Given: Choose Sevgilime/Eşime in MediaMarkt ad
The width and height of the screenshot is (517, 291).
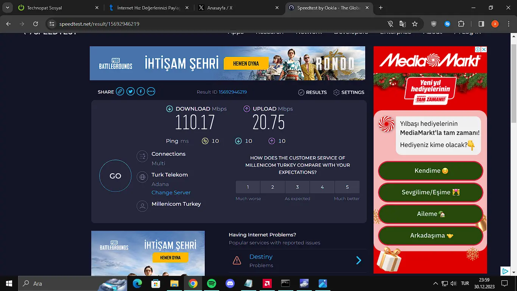Looking at the screenshot, I should [x=431, y=192].
